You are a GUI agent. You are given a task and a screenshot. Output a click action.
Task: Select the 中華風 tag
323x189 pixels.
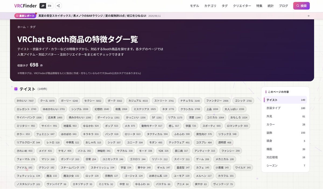[x=72, y=142]
